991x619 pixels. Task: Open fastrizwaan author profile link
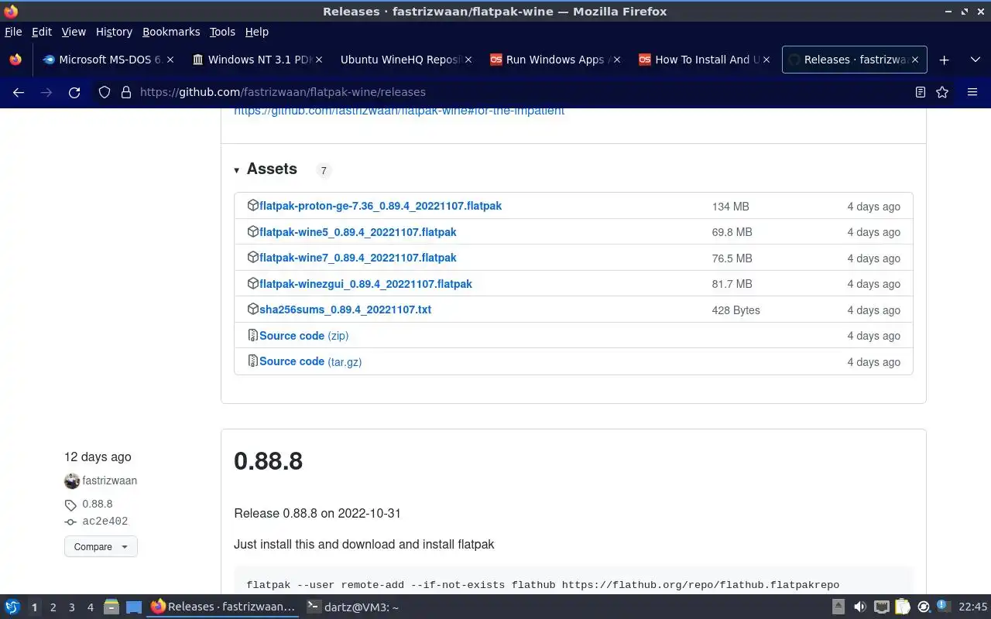tap(109, 480)
